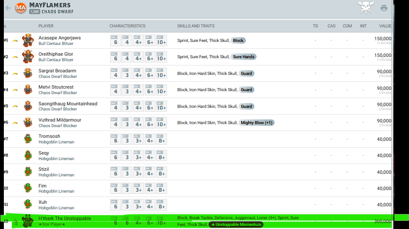Click the Vuthrad Mildarmour portrait icon
Image resolution: width=409 pixels, height=229 pixels.
click(x=28, y=122)
